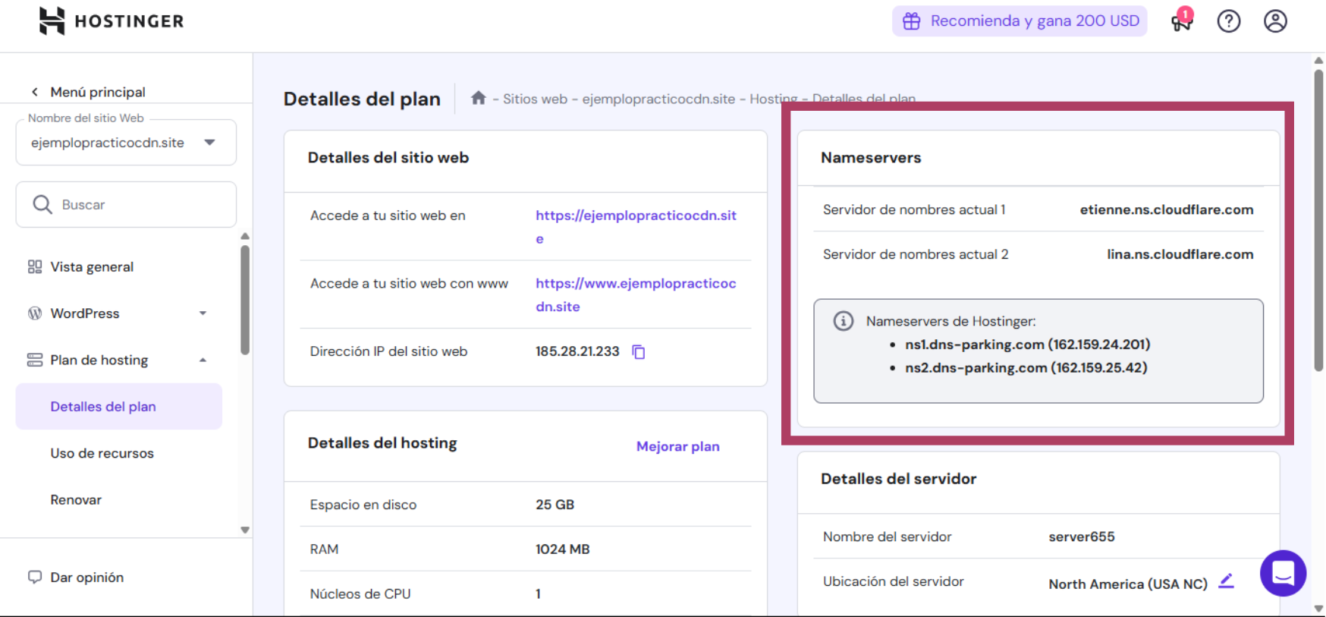Click the home icon in breadcrumb

coord(478,98)
